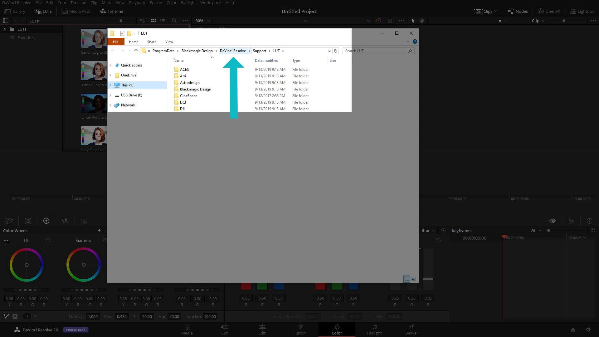Click the Lift master wheel slider
Screen dimensions: 599x337
click(x=27, y=290)
